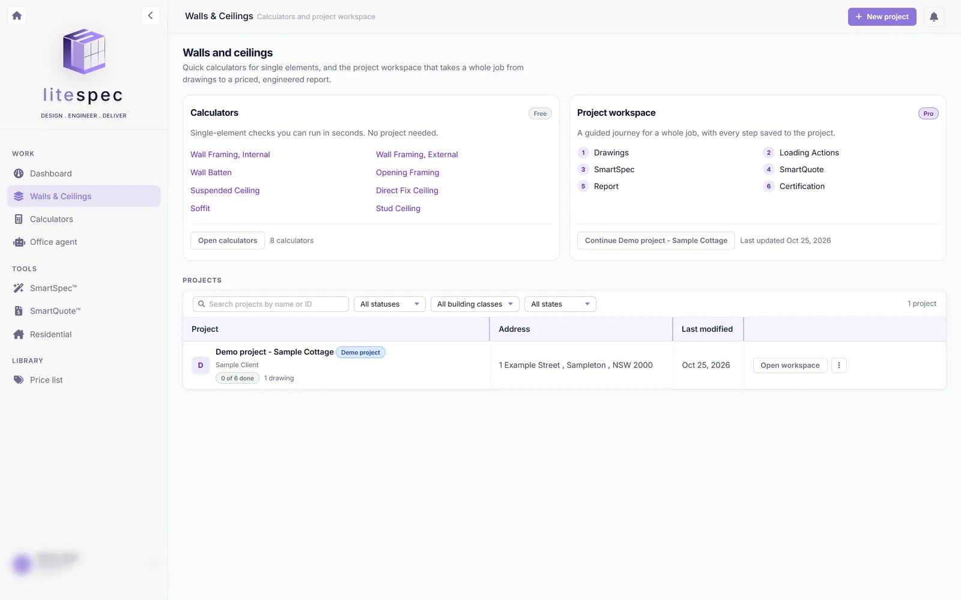Image resolution: width=961 pixels, height=600 pixels.
Task: Expand the All states dropdown
Action: [560, 304]
